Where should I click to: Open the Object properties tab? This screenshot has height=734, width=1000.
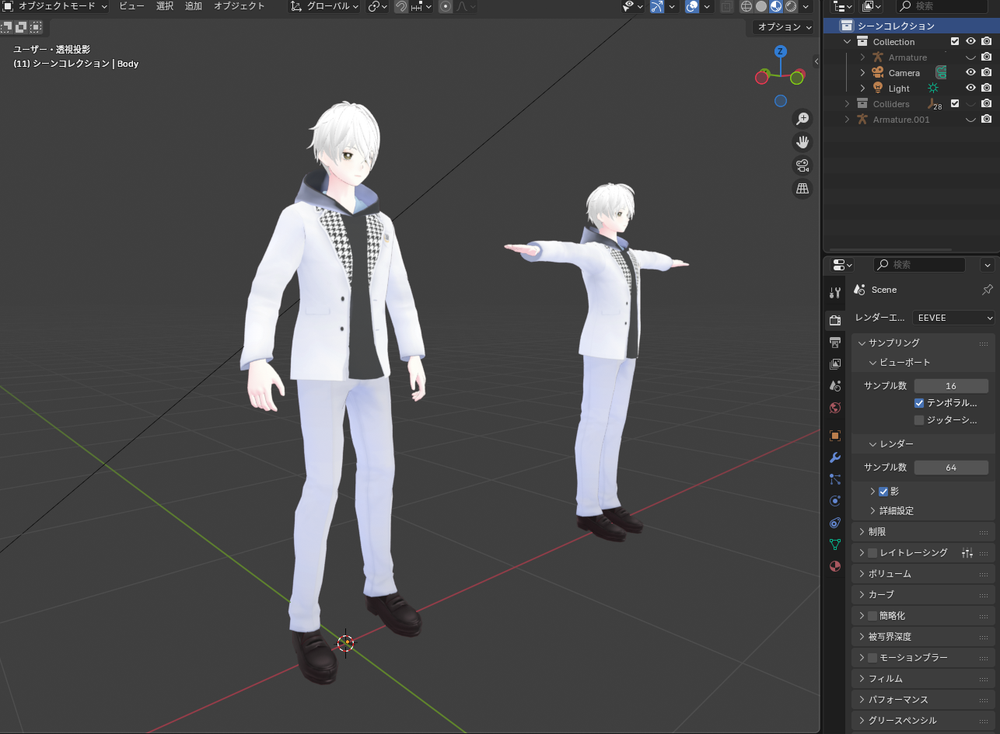click(835, 436)
